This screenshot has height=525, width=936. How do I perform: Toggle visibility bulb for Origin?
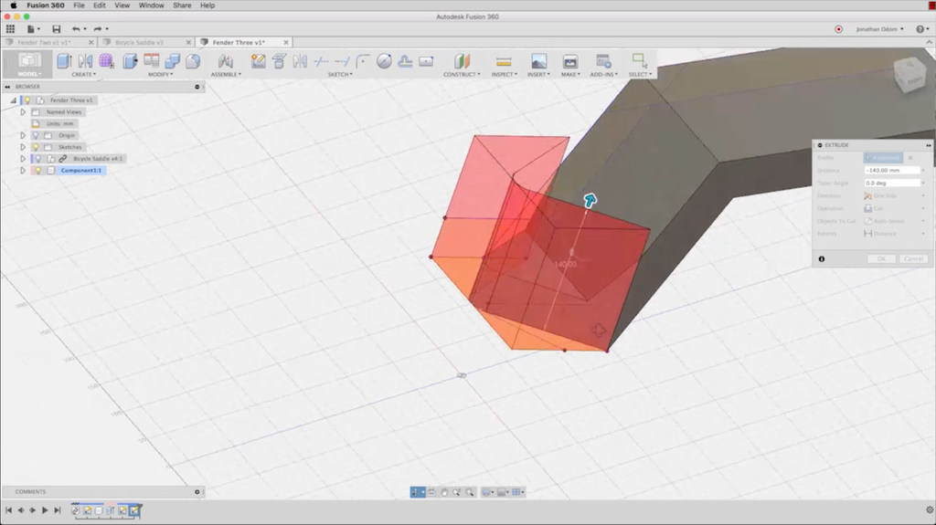(36, 135)
